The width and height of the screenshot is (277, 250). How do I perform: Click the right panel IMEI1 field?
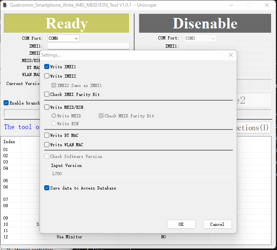coord(228,46)
